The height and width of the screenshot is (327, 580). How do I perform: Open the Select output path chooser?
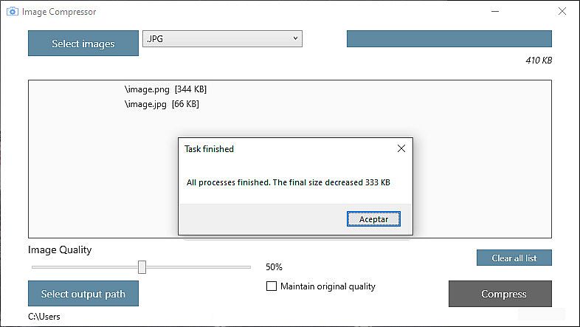point(83,294)
